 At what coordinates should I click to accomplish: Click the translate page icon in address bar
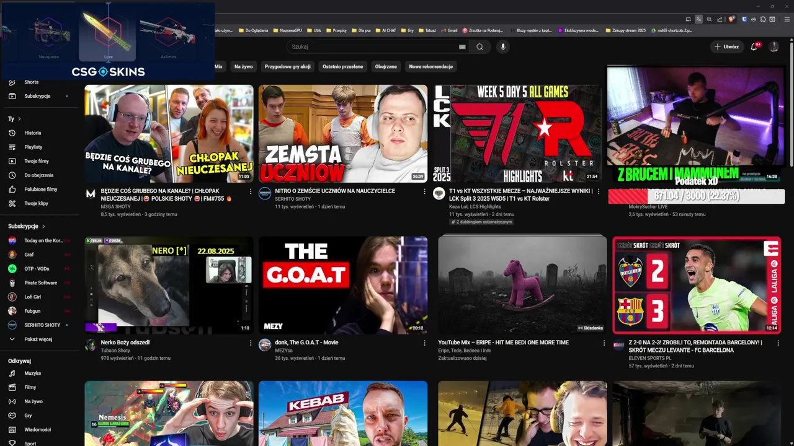click(698, 19)
